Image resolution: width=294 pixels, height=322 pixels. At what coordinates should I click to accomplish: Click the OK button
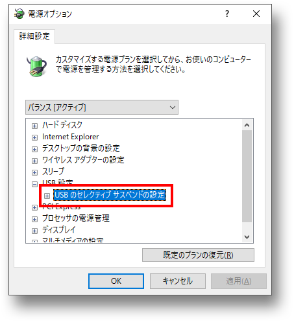(116, 281)
